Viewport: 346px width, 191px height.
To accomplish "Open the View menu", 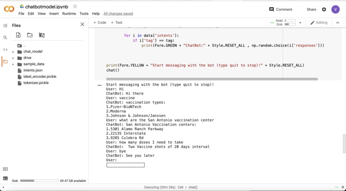I will click(x=42, y=14).
